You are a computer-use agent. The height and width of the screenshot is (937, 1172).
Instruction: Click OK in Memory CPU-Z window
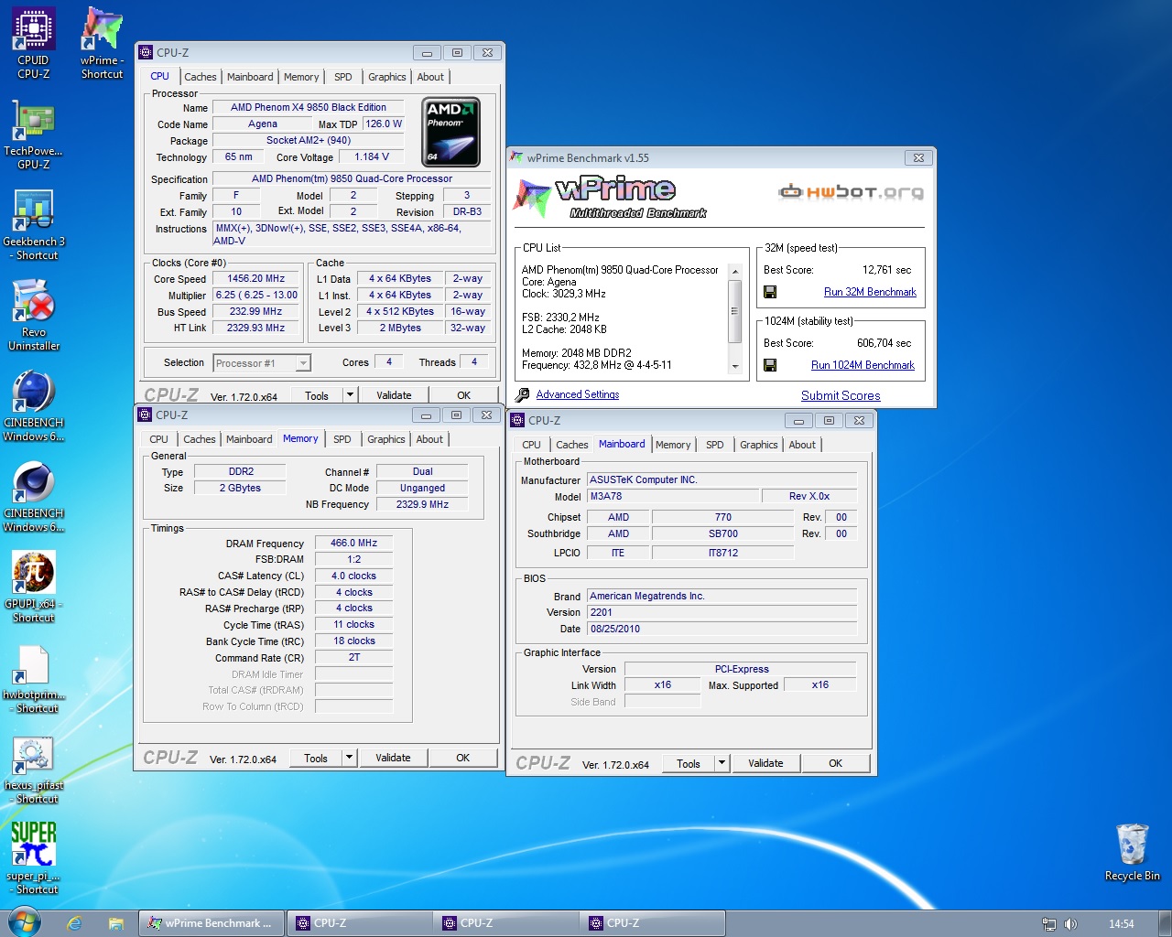tap(462, 758)
